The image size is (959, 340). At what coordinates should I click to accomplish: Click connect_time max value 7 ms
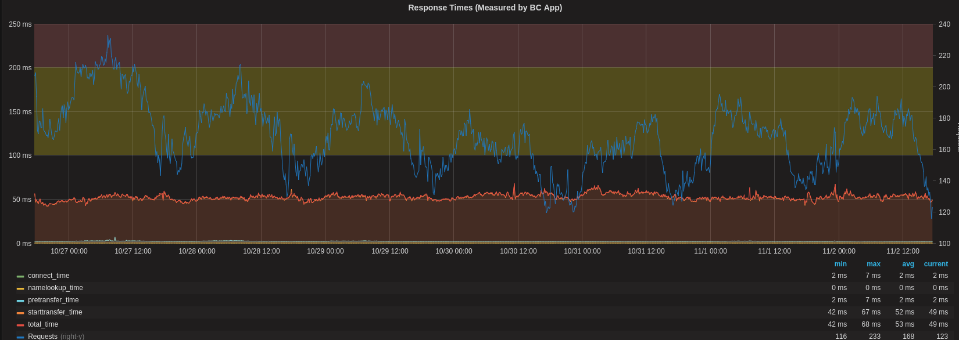(873, 276)
